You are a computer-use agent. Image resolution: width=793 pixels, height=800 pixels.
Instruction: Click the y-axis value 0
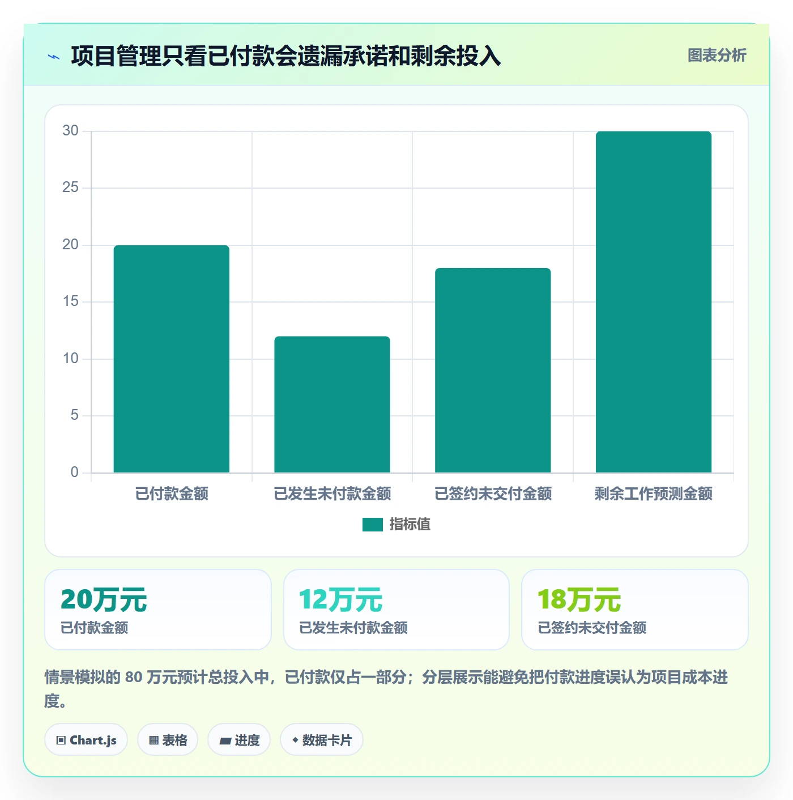point(74,473)
